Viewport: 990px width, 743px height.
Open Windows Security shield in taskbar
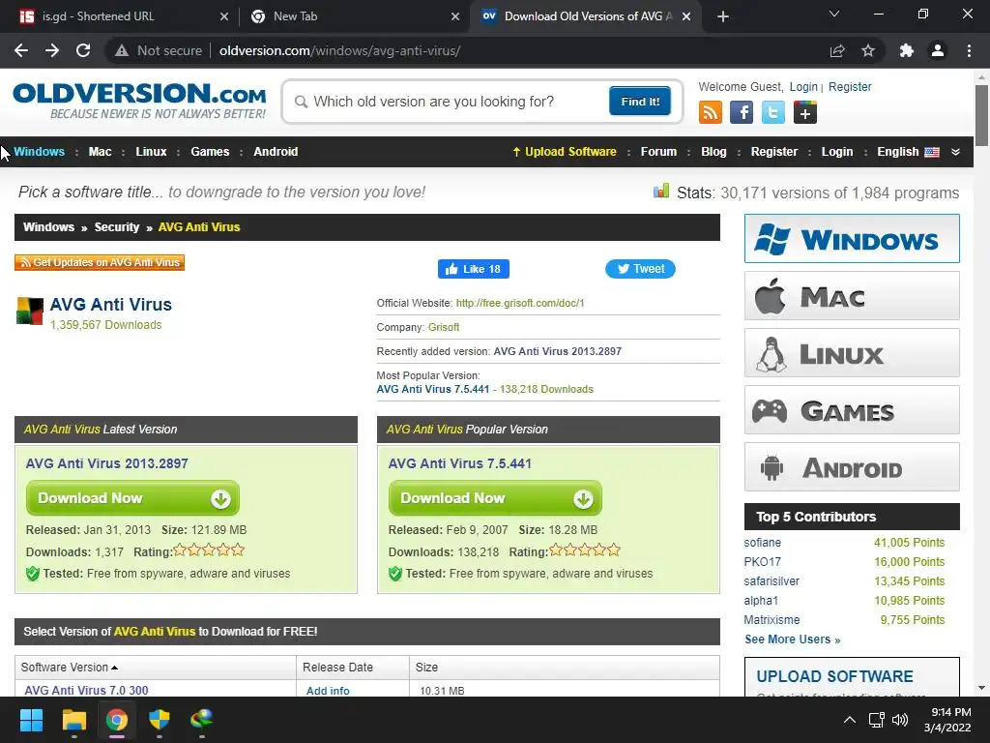[160, 720]
